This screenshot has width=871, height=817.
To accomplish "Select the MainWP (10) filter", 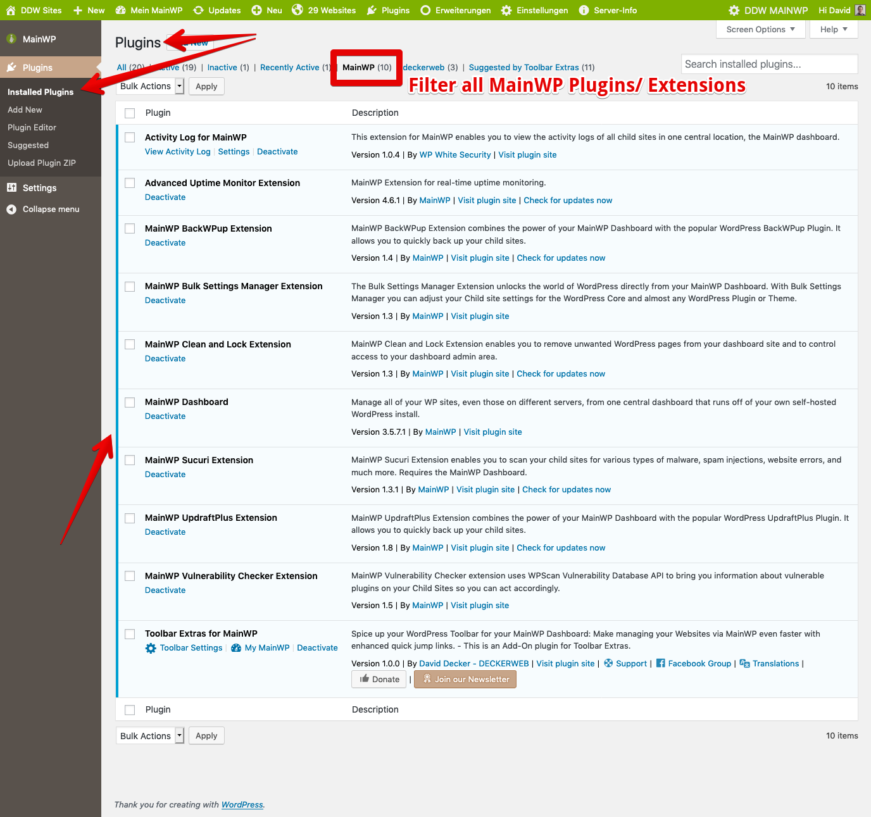I will click(367, 67).
